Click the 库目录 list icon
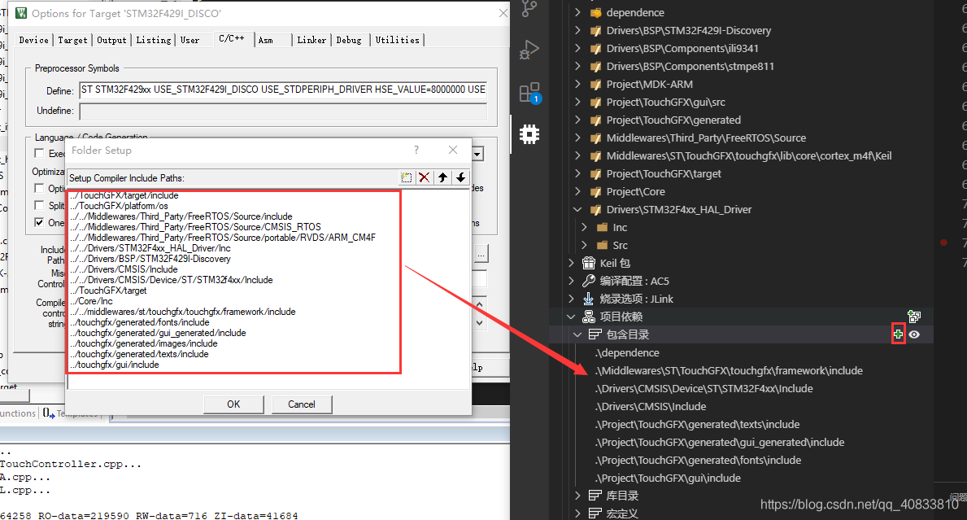967x520 pixels. pyautogui.click(x=595, y=496)
